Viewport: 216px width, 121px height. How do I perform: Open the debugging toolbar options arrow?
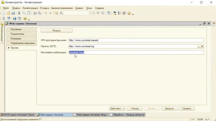pyautogui.click(x=29, y=19)
